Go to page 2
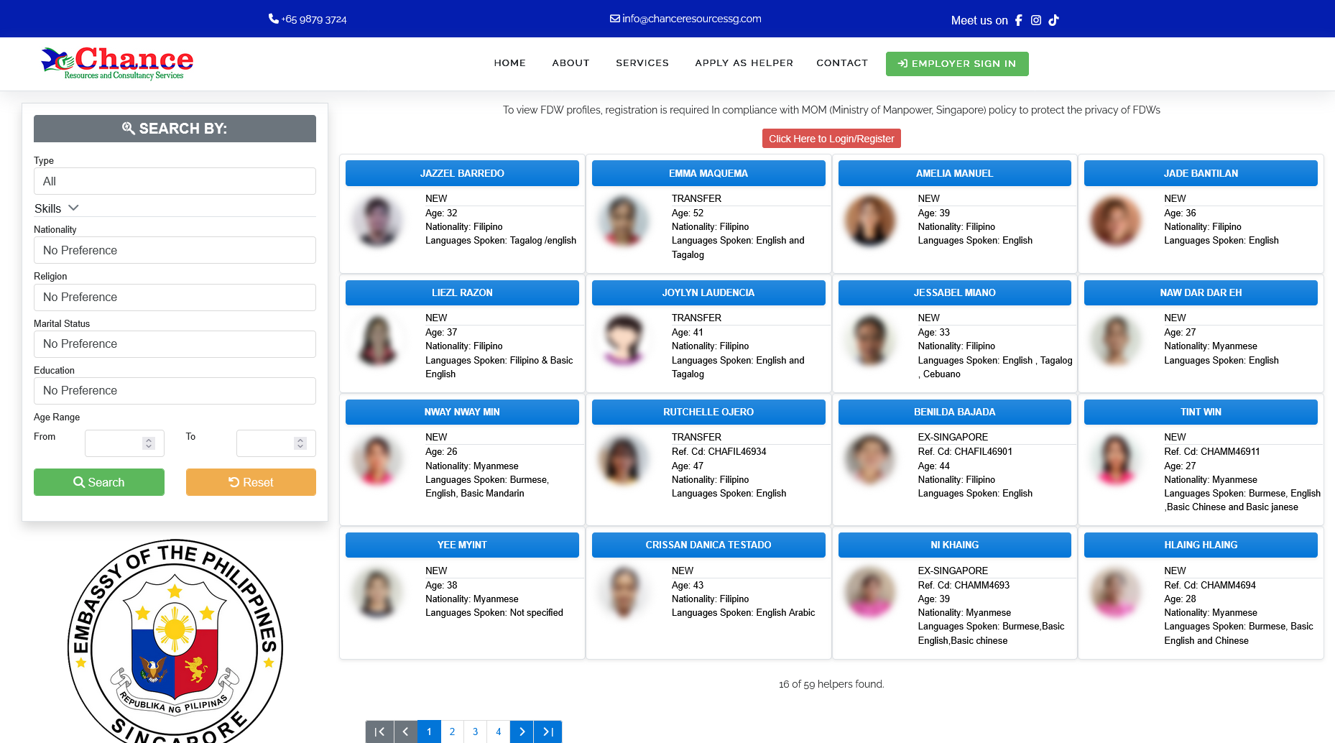The image size is (1335, 743). coord(452,732)
